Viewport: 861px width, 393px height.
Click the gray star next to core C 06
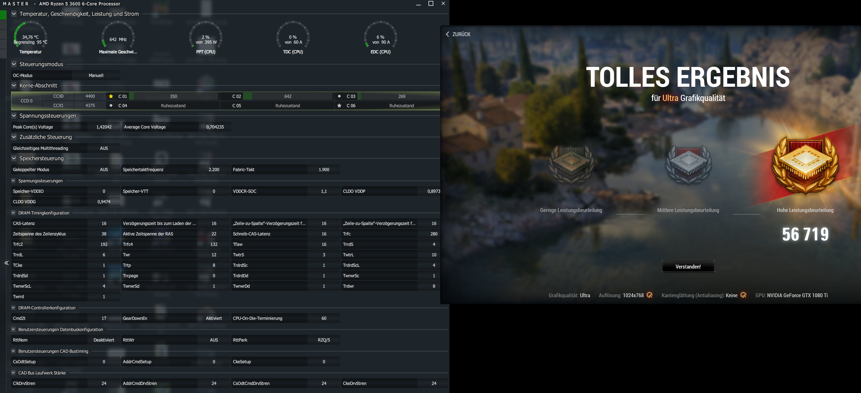339,106
